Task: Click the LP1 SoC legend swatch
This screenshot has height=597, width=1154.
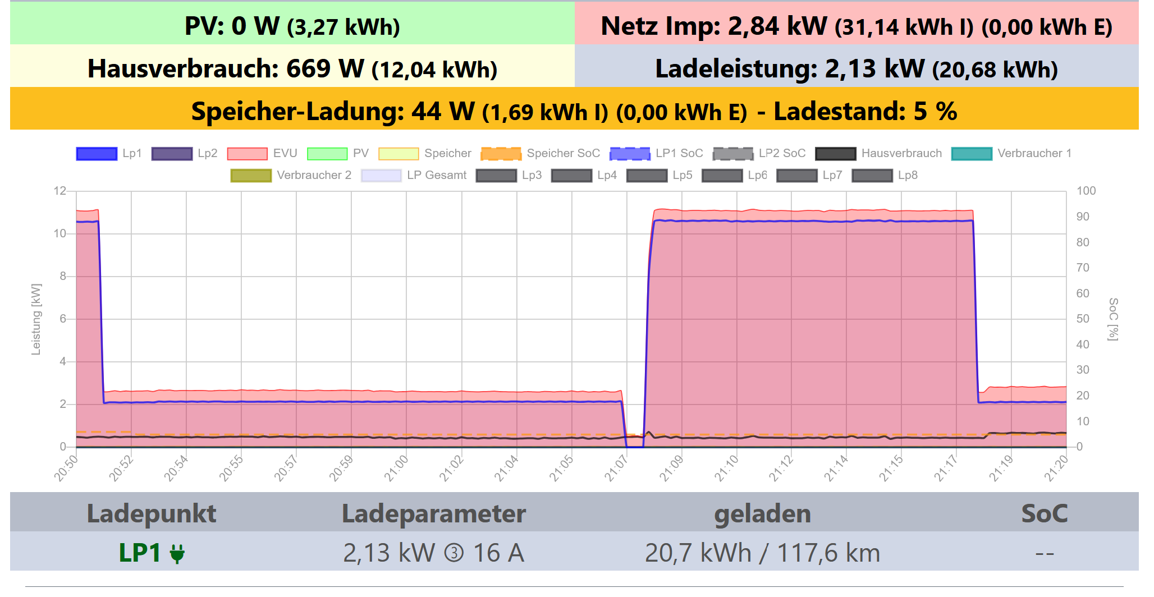Action: pyautogui.click(x=630, y=154)
